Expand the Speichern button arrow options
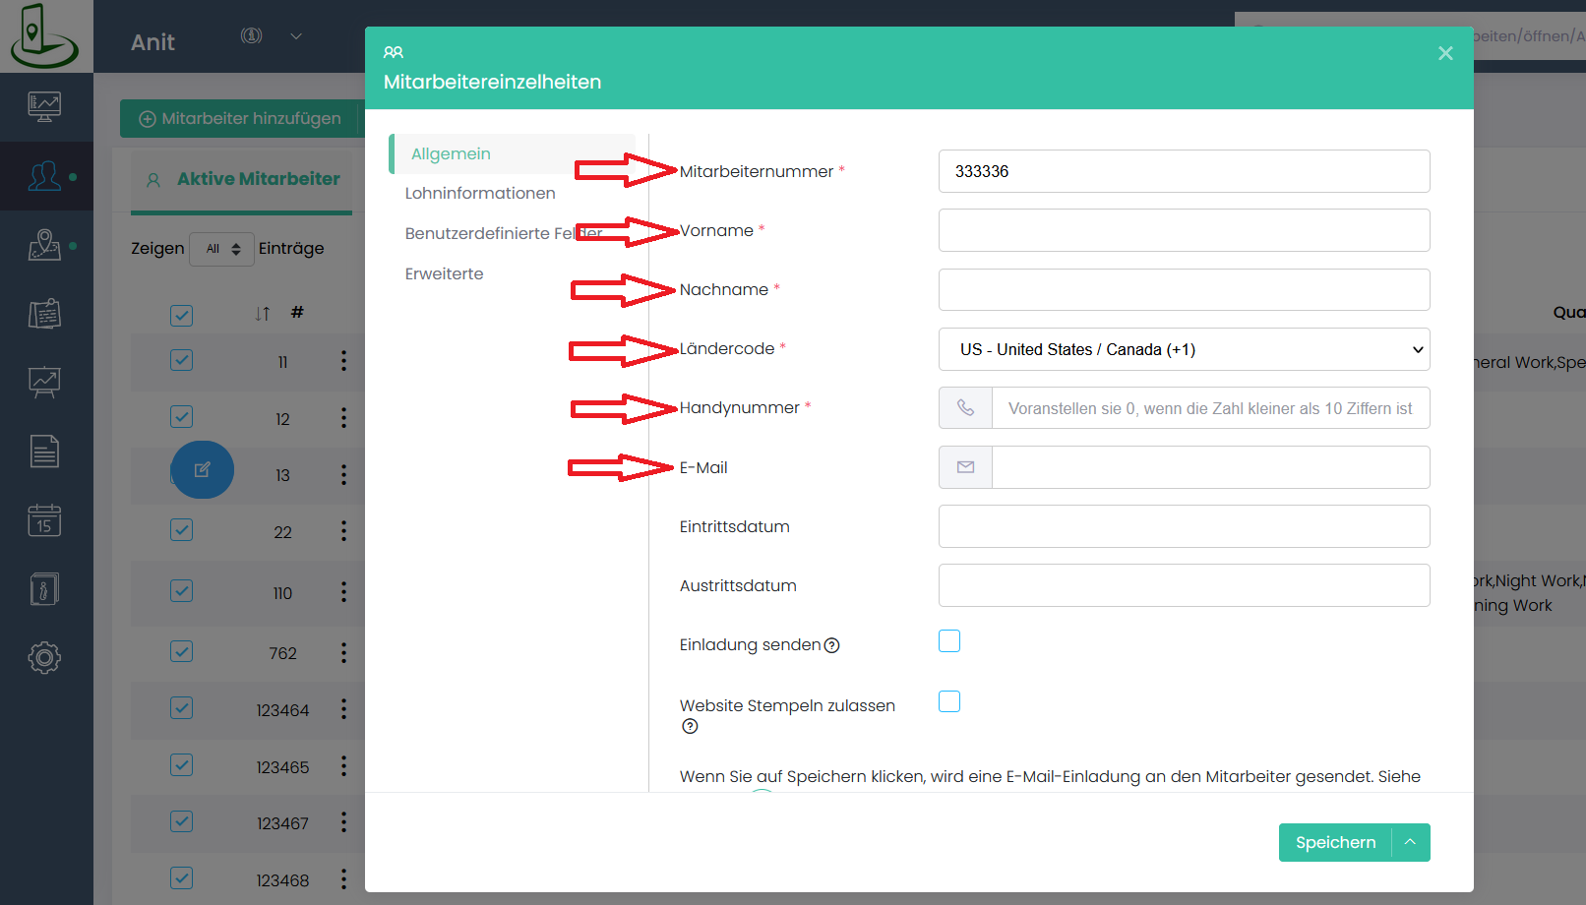 pyautogui.click(x=1410, y=842)
